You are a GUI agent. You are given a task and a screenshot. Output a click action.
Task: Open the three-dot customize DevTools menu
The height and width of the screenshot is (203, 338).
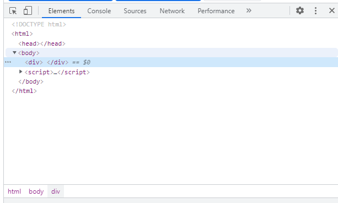pyautogui.click(x=315, y=10)
